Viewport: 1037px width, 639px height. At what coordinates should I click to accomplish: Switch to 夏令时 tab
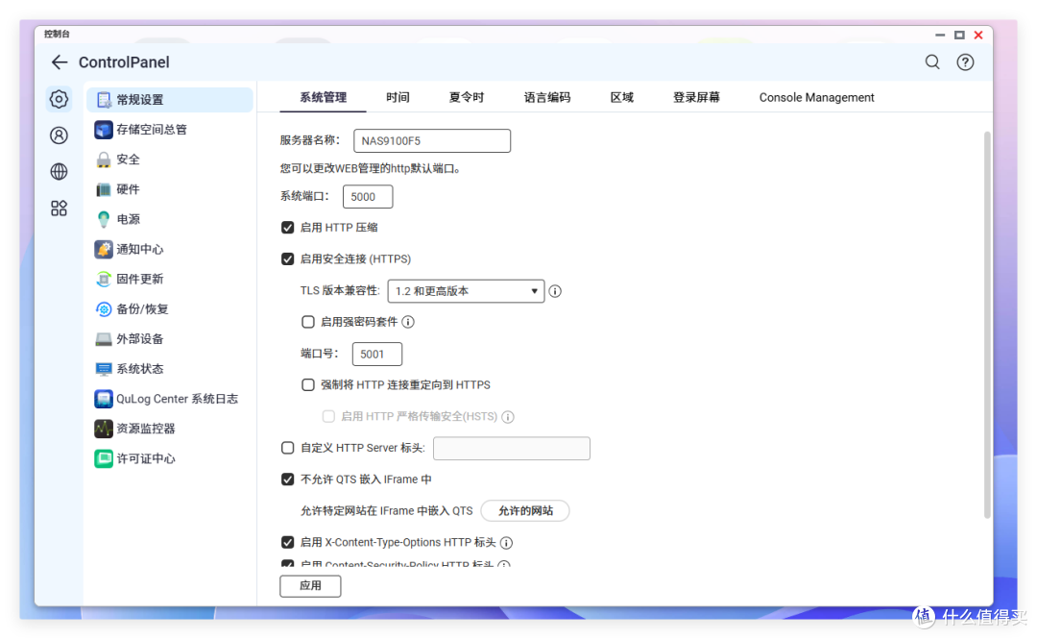(x=467, y=97)
